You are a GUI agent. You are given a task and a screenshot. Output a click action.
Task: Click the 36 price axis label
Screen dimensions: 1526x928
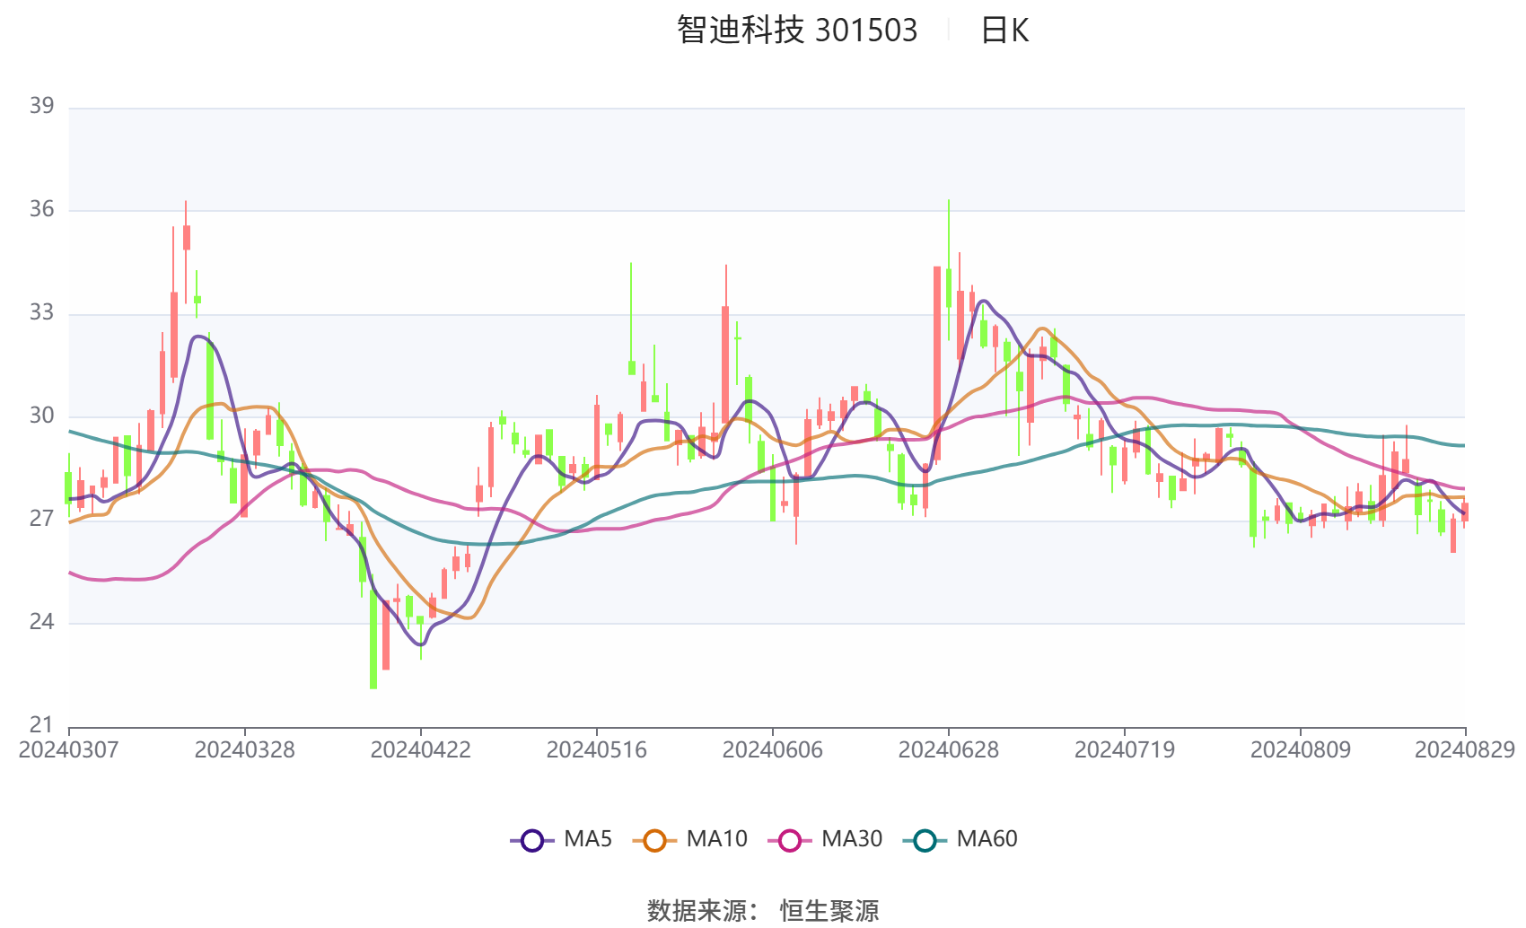click(41, 209)
